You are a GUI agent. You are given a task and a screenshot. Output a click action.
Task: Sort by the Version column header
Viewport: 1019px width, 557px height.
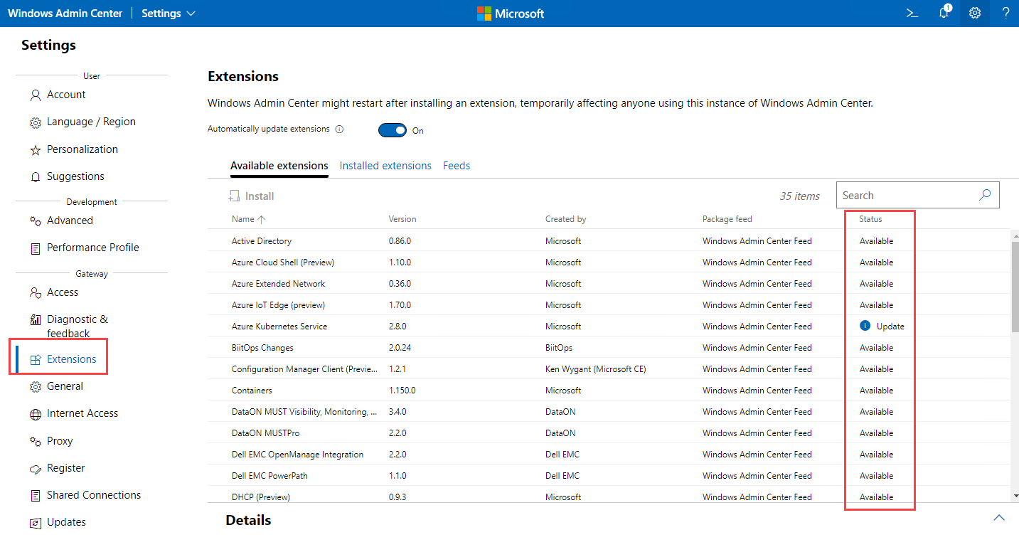click(x=402, y=219)
